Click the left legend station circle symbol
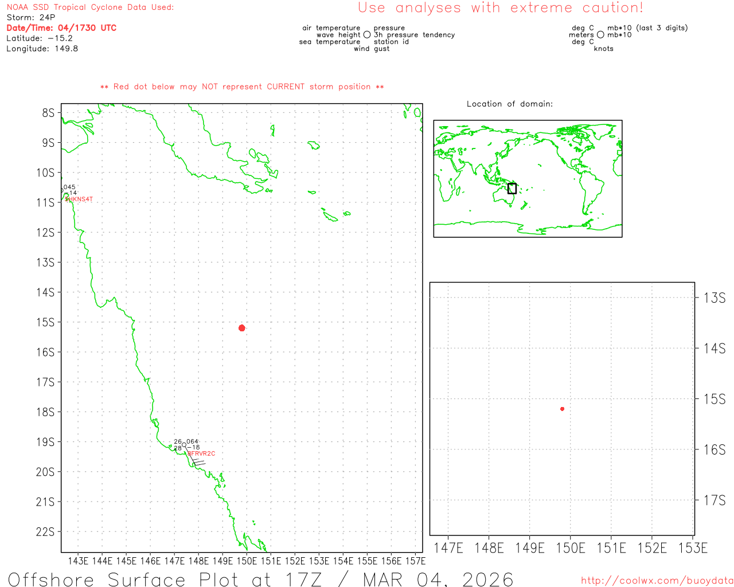 pyautogui.click(x=367, y=35)
